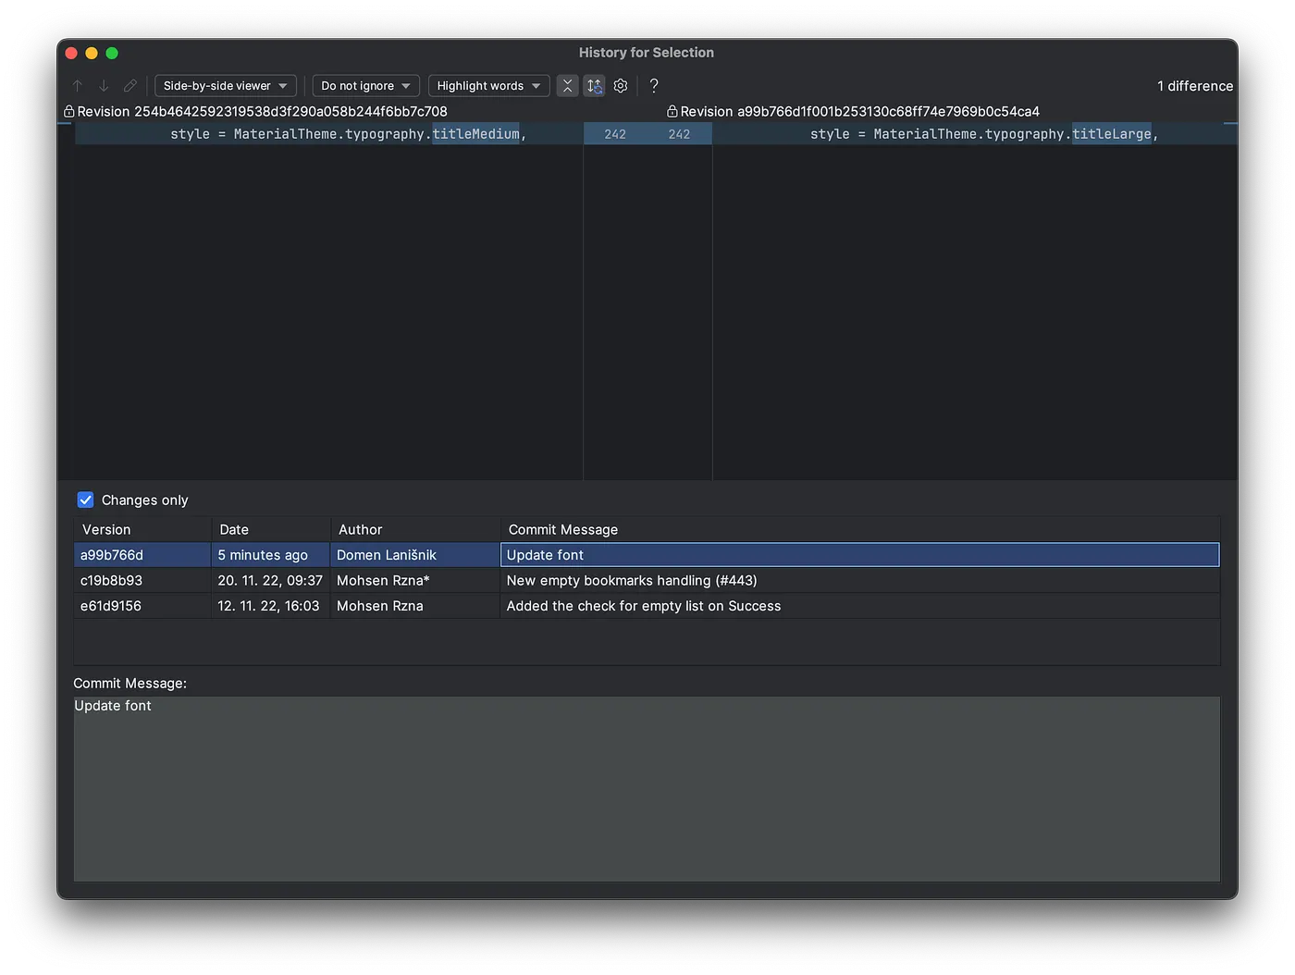Click the next difference down arrow
Image resolution: width=1295 pixels, height=975 pixels.
[104, 86]
